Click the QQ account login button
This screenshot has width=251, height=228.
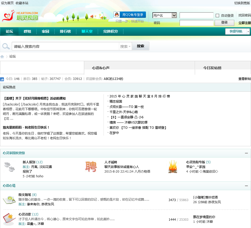[129, 15]
